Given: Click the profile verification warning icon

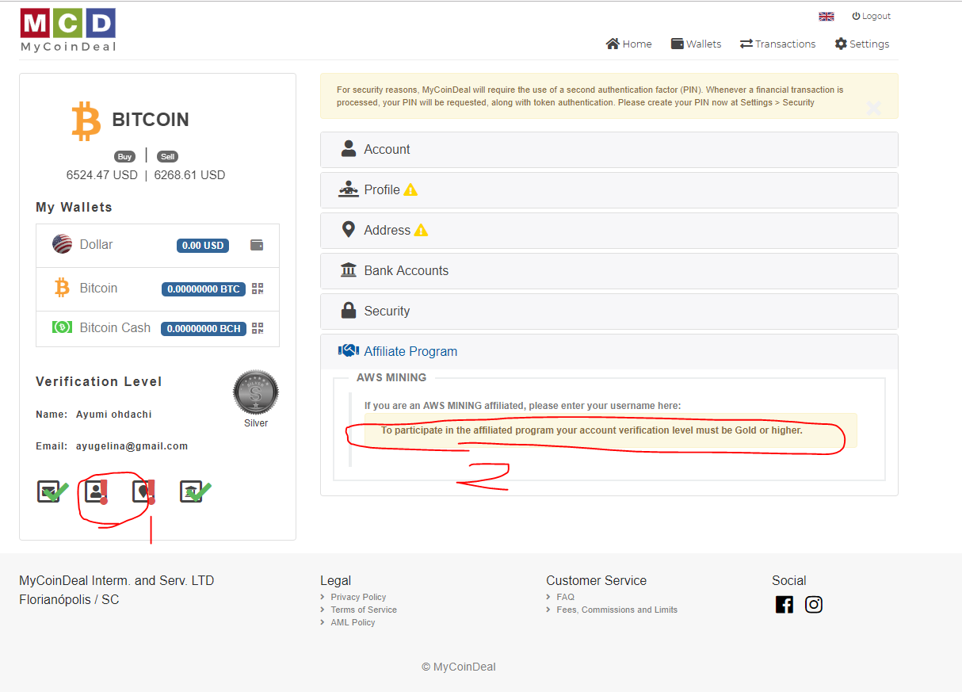Looking at the screenshot, I should pos(97,491).
